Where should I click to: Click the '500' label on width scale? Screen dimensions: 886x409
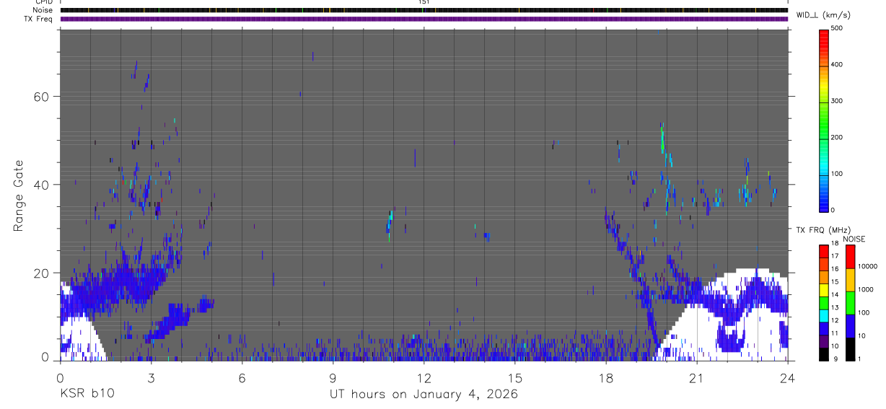click(837, 28)
